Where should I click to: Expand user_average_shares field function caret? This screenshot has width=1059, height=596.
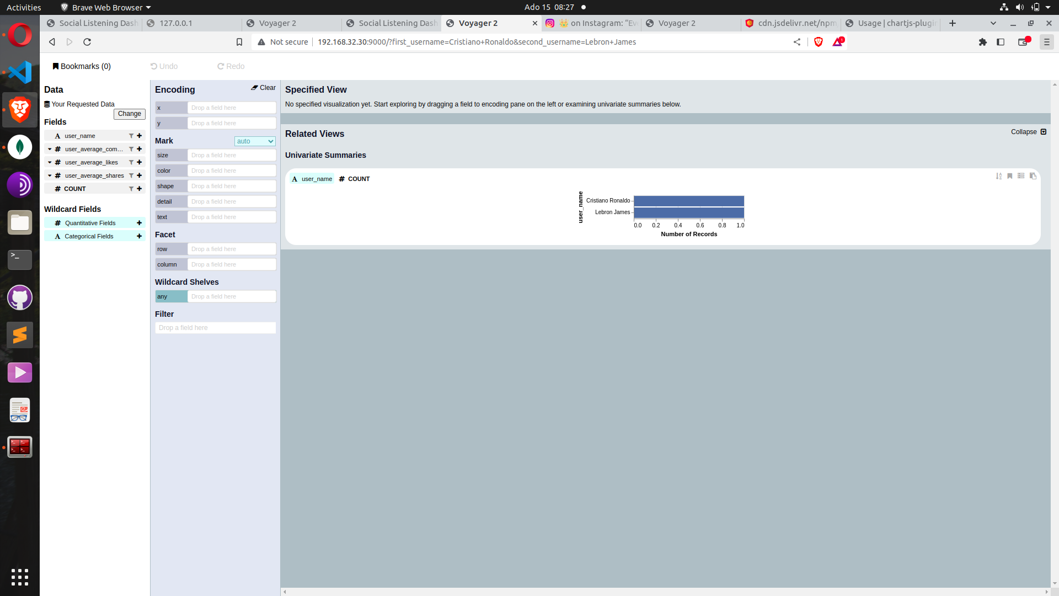pyautogui.click(x=50, y=175)
